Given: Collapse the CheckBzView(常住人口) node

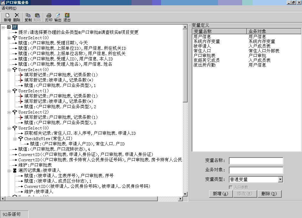Looking at the screenshot, I should tap(15, 139).
